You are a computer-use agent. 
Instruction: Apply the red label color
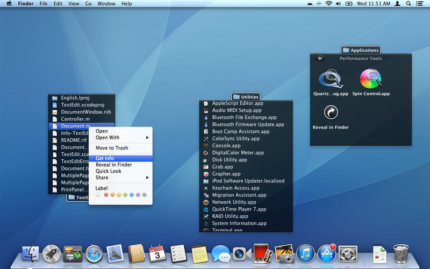pos(106,195)
